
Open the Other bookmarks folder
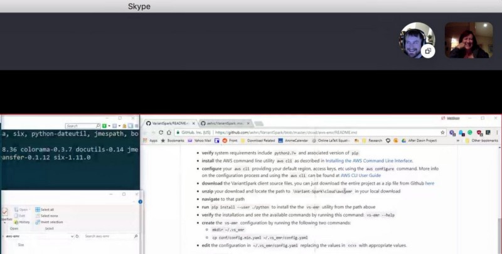click(x=481, y=140)
